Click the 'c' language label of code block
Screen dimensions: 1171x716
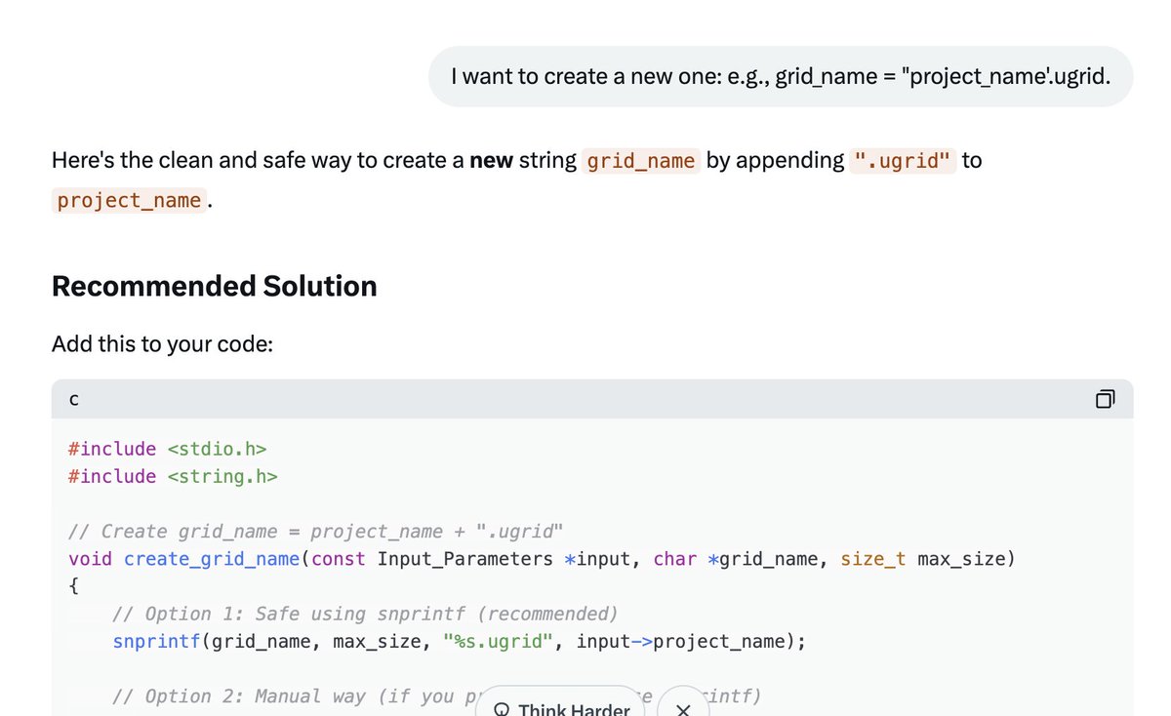[74, 400]
